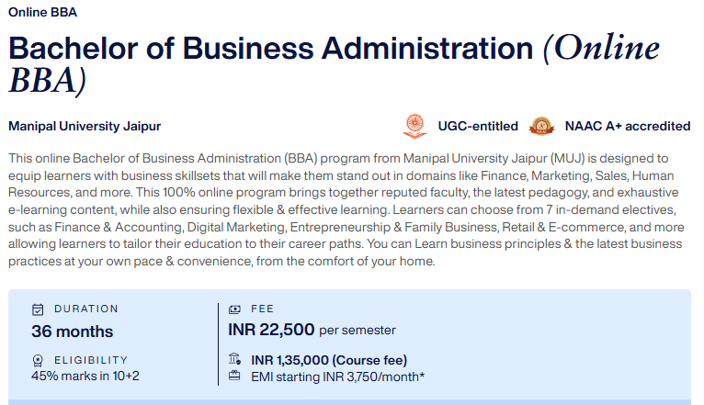Click the award icon beside Eligibility
Viewport: 704px width, 405px height.
click(x=38, y=361)
